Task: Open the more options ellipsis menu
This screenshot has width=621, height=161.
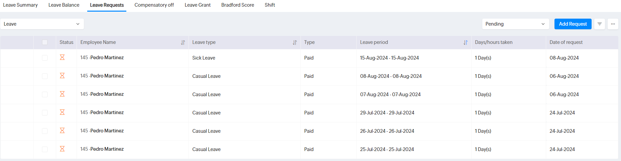Action: tap(613, 24)
